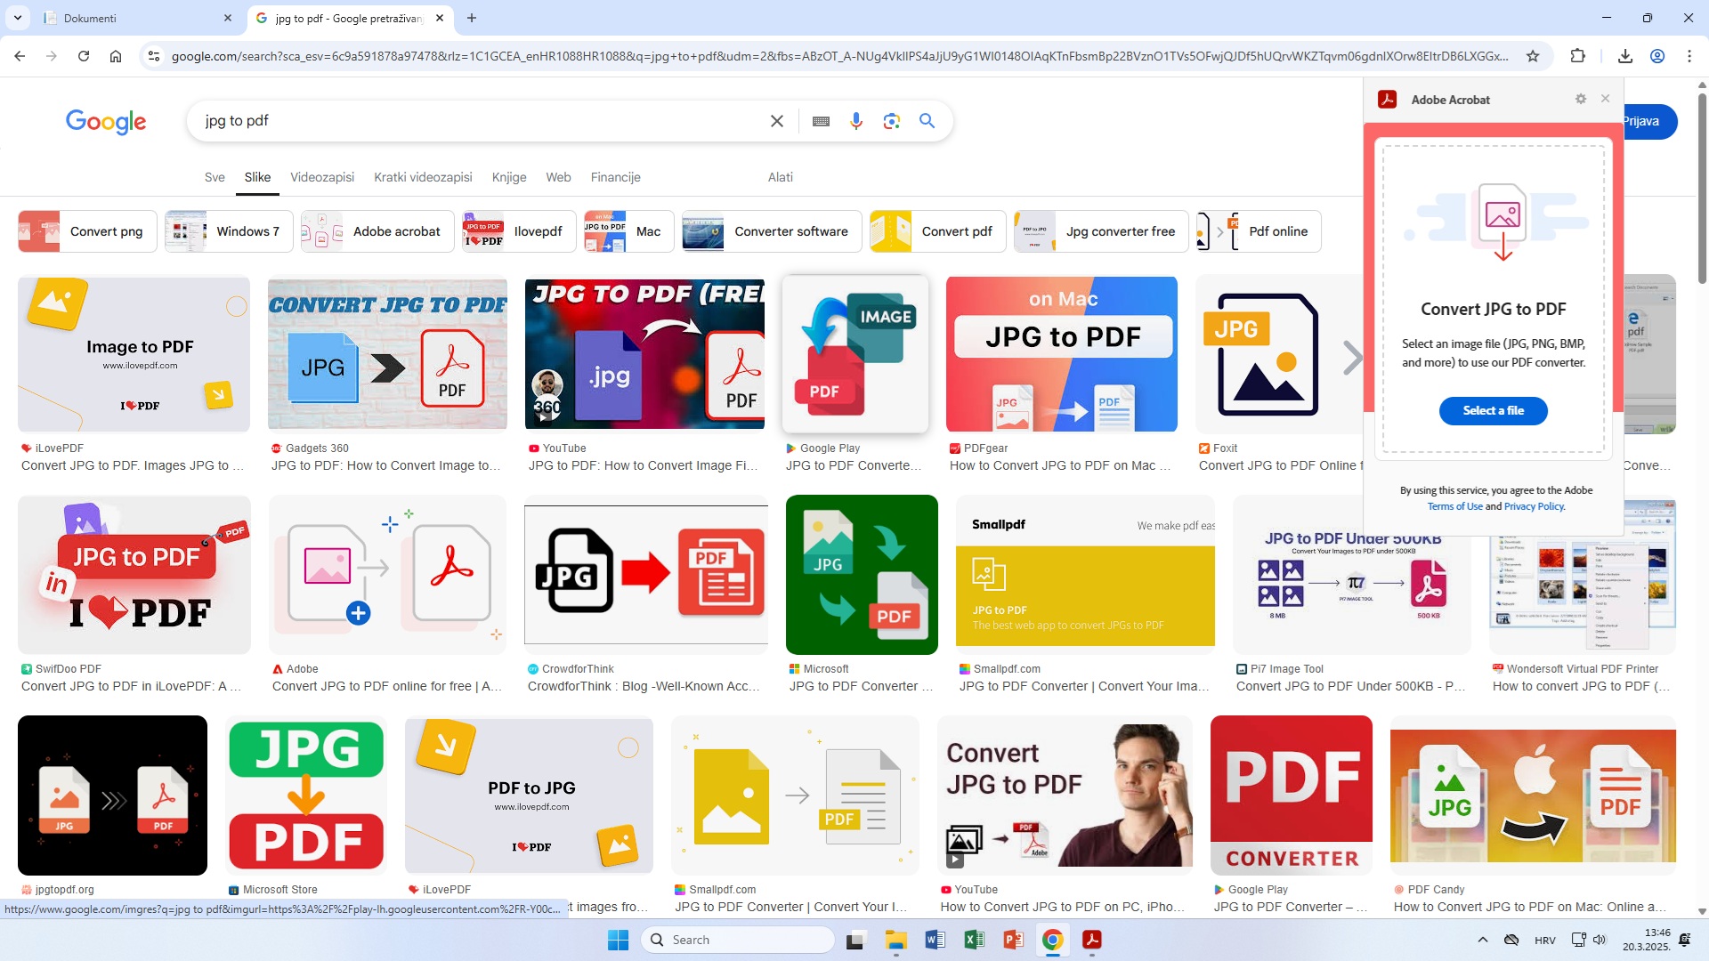The image size is (1709, 961).
Task: Clear the search box with X icon
Action: pyautogui.click(x=776, y=121)
